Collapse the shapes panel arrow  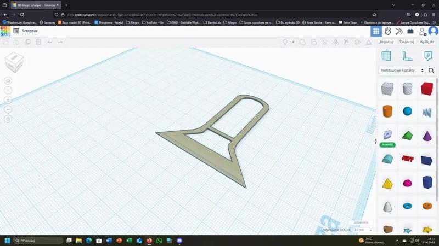pos(376,142)
